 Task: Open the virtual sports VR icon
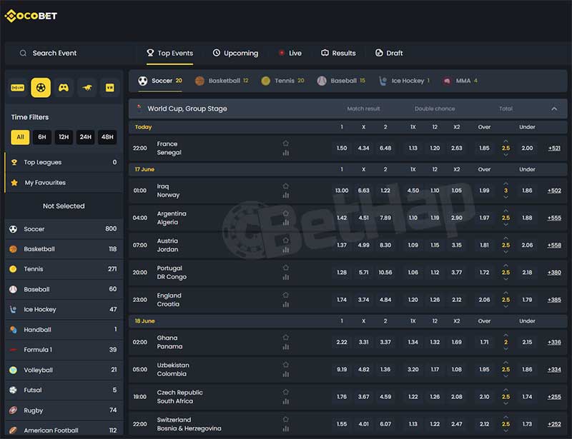(110, 87)
